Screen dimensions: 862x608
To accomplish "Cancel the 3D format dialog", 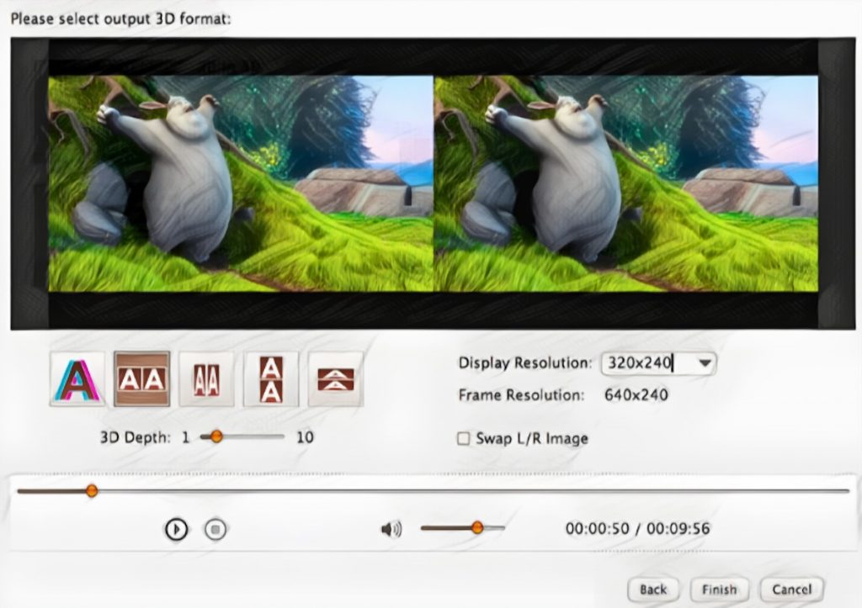I will 790,589.
